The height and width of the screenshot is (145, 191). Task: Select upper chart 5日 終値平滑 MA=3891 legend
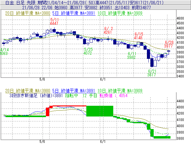click(x=74, y=13)
